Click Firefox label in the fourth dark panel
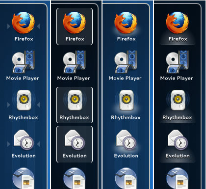Screen dimensions: 206x189 click(178, 39)
